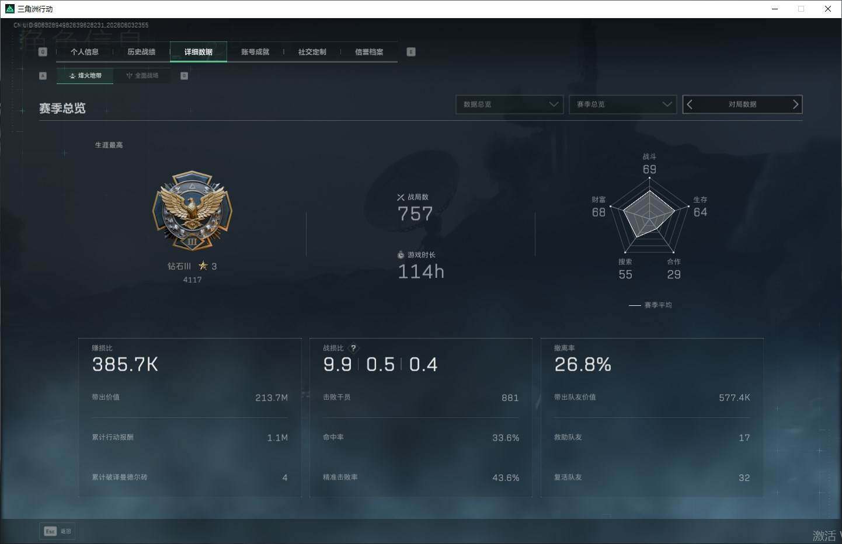Click the CN UID string at top
842x544 pixels.
(x=81, y=25)
